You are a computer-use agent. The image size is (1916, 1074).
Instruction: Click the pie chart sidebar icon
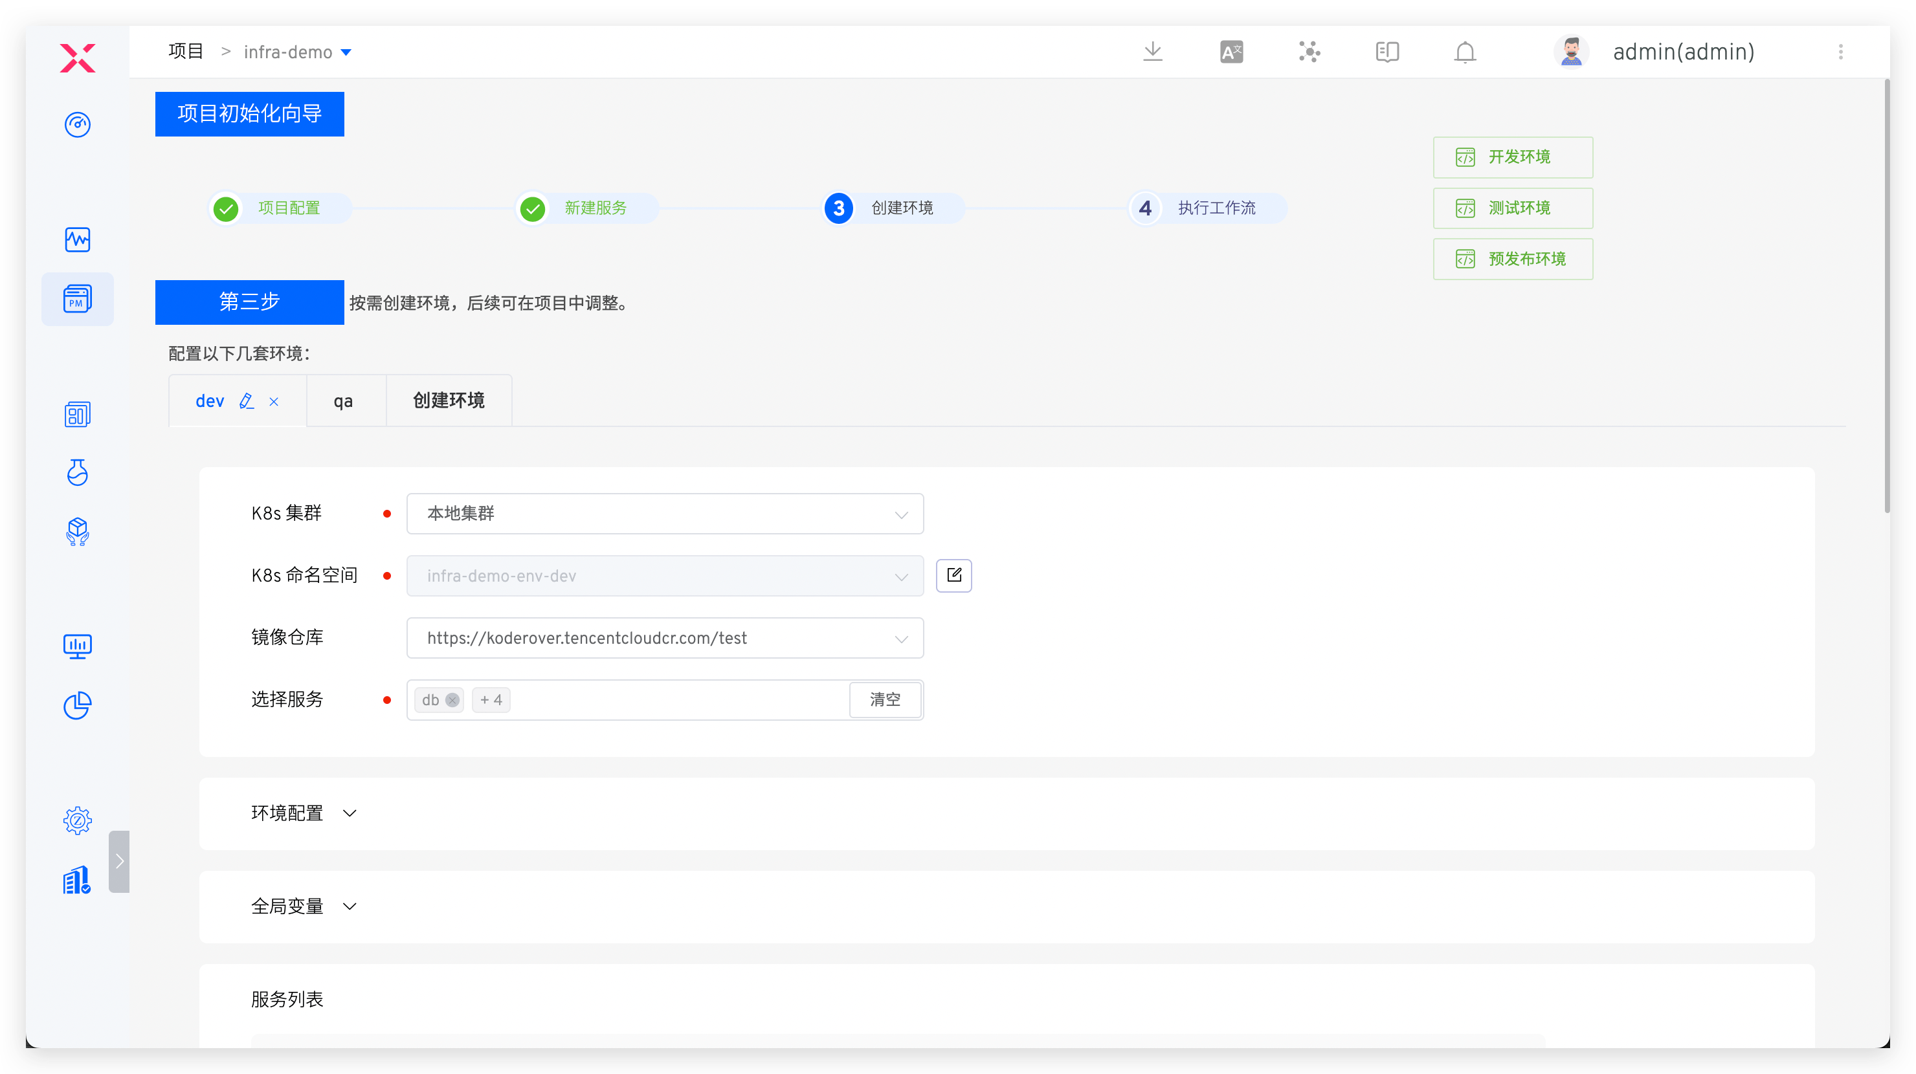tap(78, 705)
